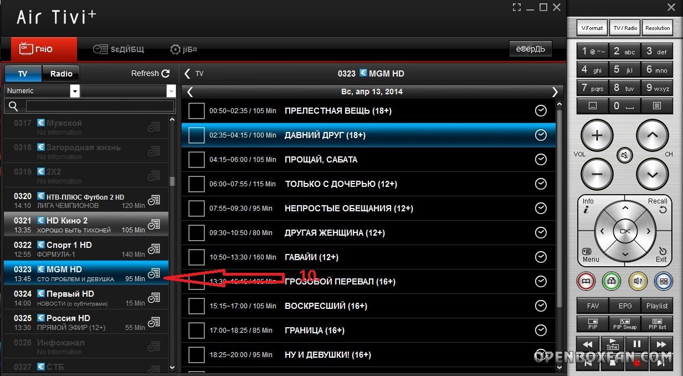
Task: Go to next day in schedule
Action: (x=555, y=92)
